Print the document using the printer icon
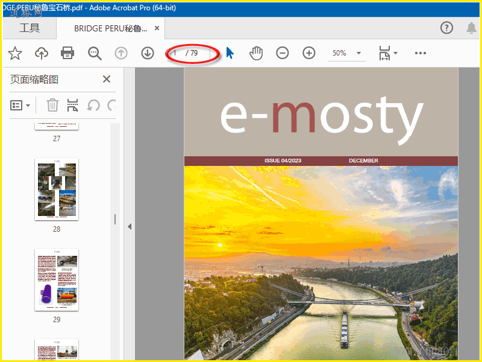This screenshot has height=362, width=482. [x=67, y=53]
